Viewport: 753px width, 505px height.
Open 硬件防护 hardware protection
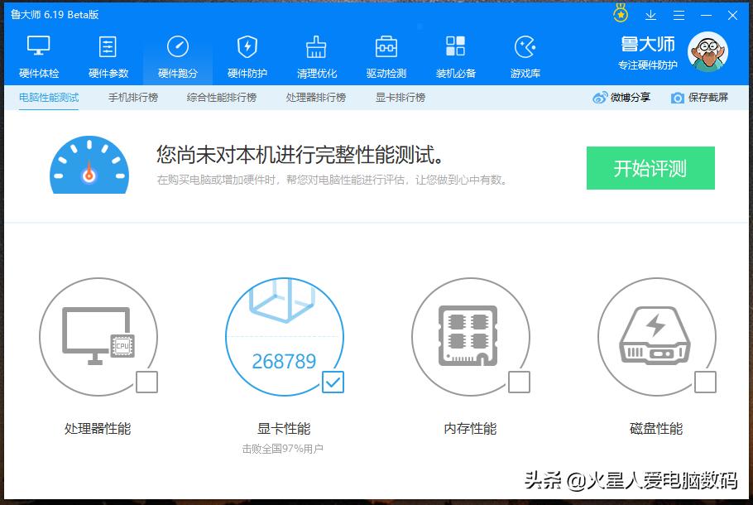coord(246,55)
